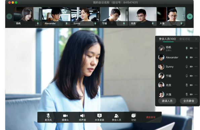The height and width of the screenshot is (130, 200).
Task: Select Sunny's video thumbnail
Action: (x=85, y=16)
